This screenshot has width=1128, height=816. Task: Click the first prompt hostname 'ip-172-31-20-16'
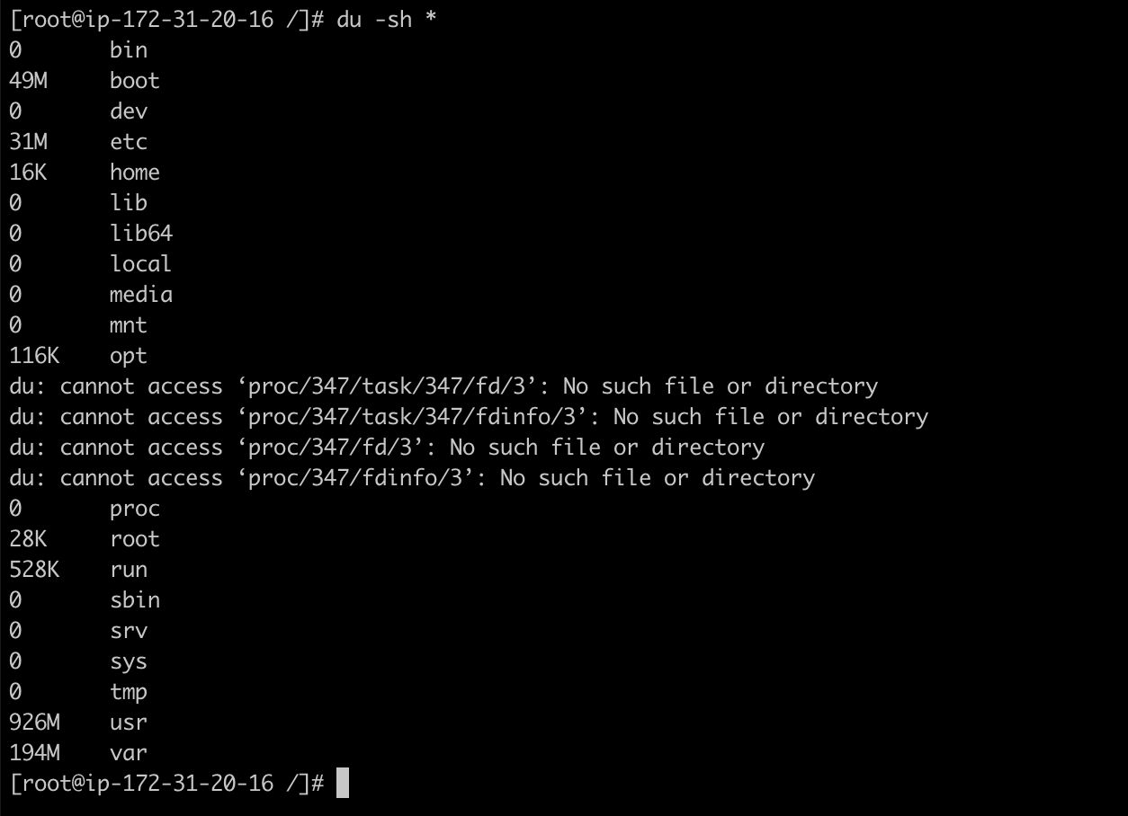tap(178, 20)
